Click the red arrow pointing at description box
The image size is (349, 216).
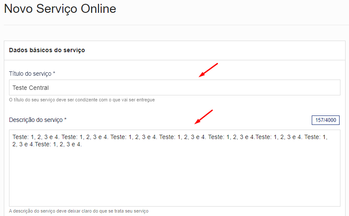coord(204,117)
